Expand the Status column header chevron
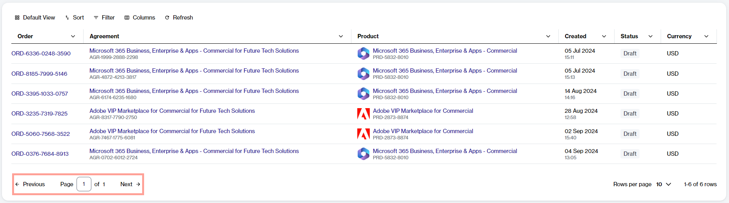Viewport: 729px width, 203px height. coord(651,36)
